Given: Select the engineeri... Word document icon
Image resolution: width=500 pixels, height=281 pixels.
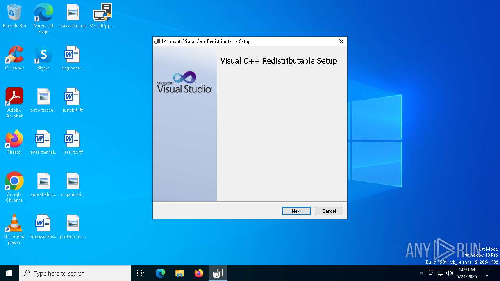Looking at the screenshot, I should [x=73, y=59].
